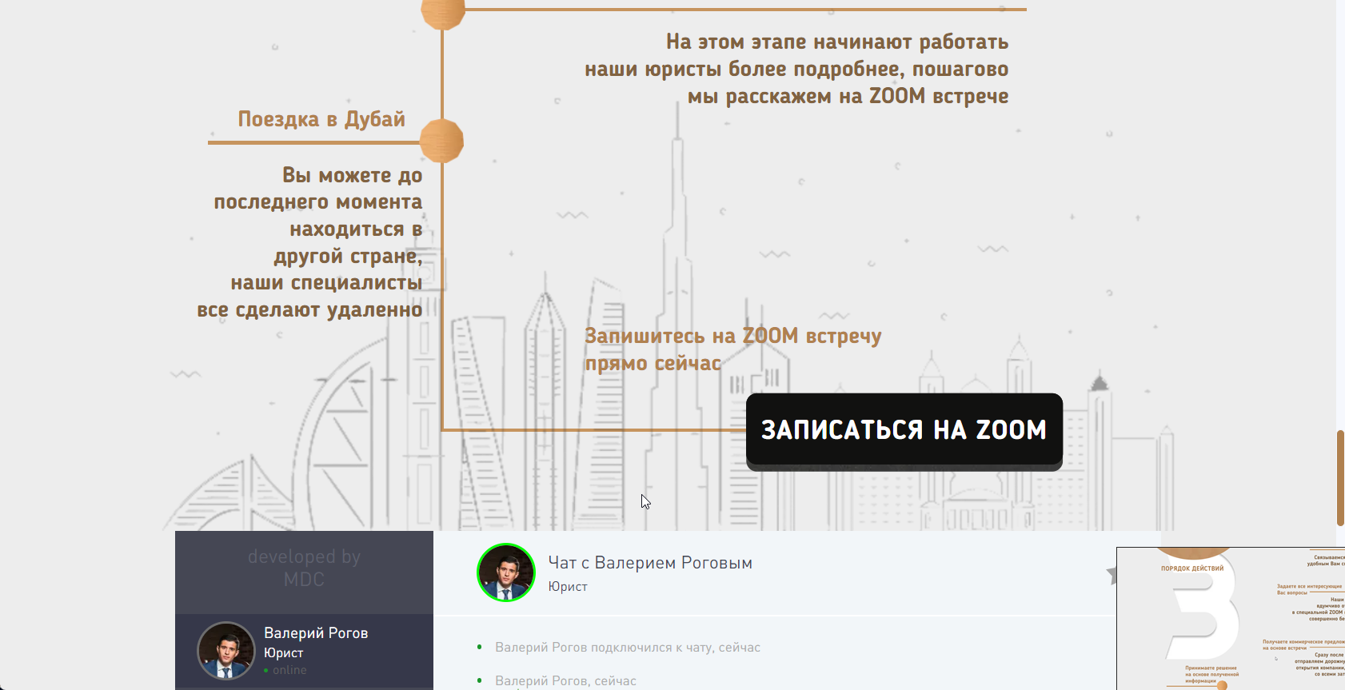Select Валерий Рогов avatar in sidebar

[226, 651]
